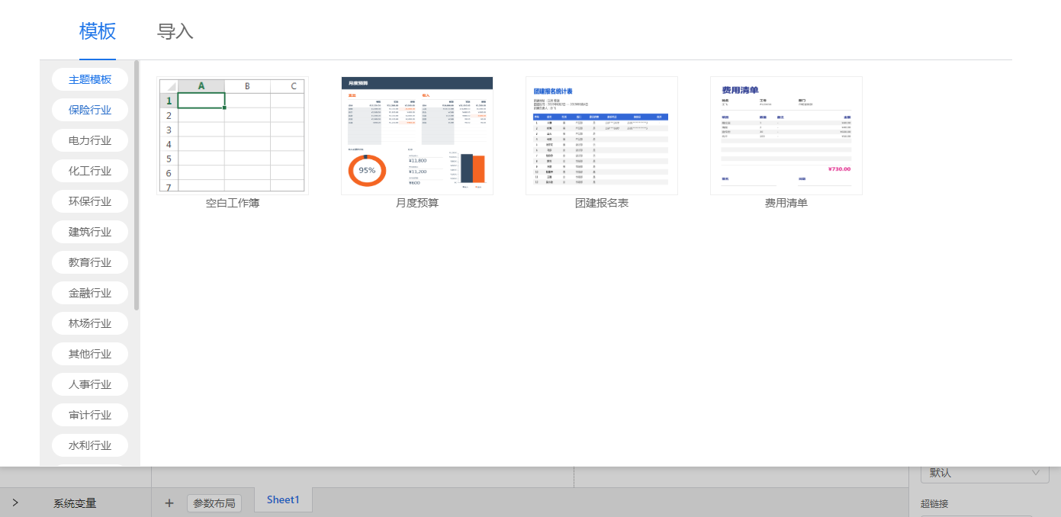1061x517 pixels.
Task: Click the 费用清单 caption text
Action: [786, 204]
